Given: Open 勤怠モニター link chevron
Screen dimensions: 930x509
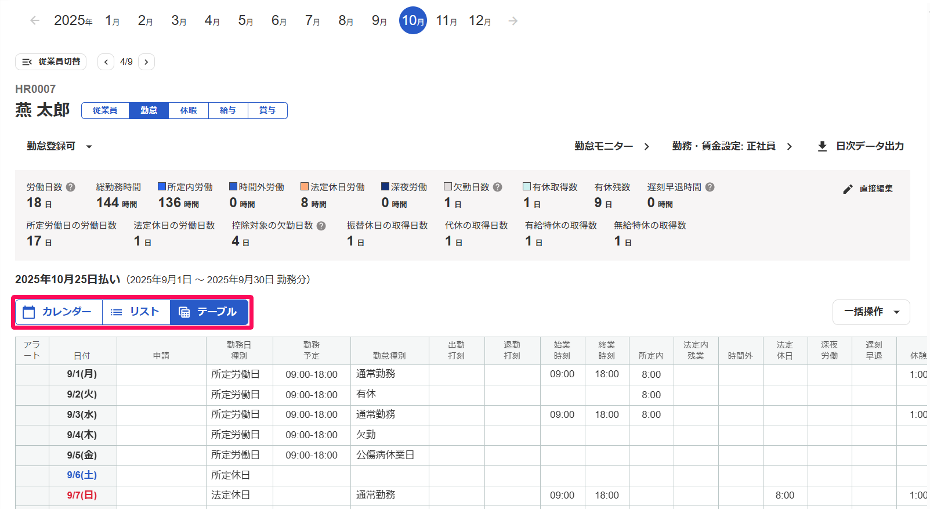Looking at the screenshot, I should click(647, 146).
